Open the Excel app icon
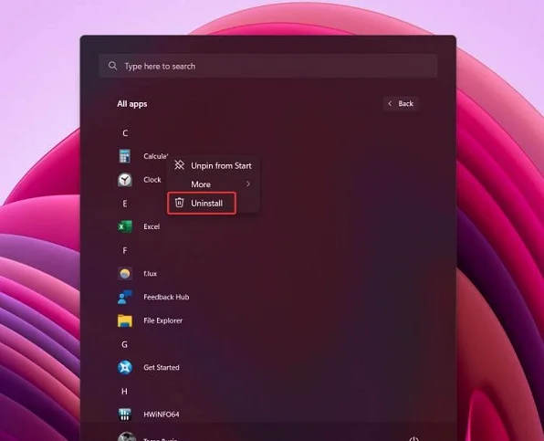The image size is (544, 441). coord(124,226)
